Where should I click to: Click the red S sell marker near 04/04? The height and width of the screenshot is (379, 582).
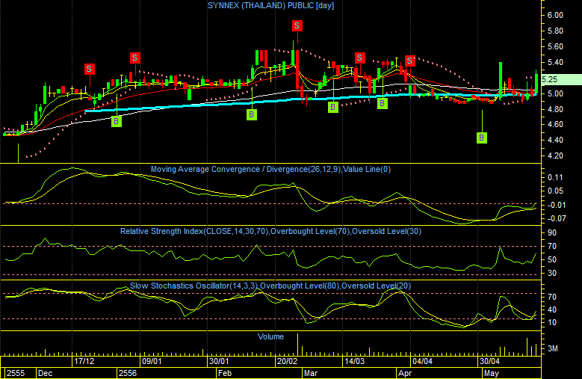click(409, 61)
